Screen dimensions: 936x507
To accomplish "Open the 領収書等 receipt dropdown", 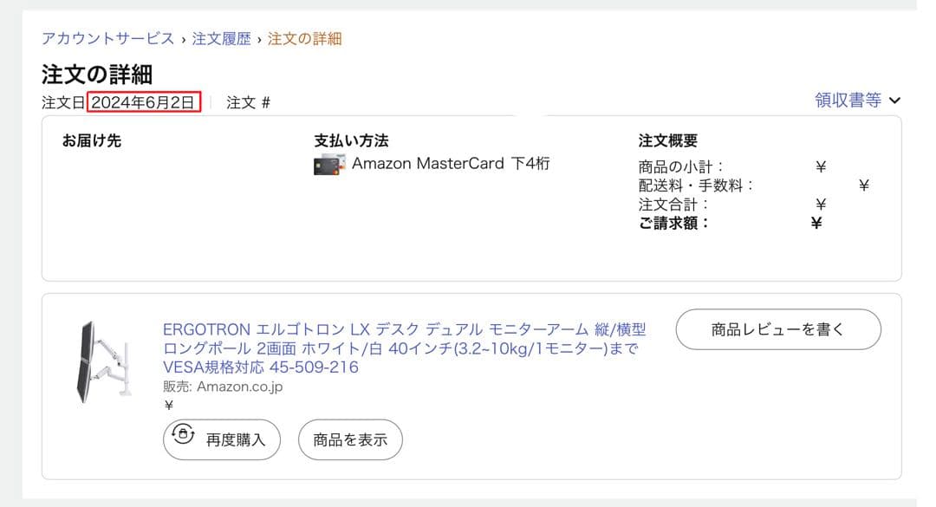I will [848, 101].
